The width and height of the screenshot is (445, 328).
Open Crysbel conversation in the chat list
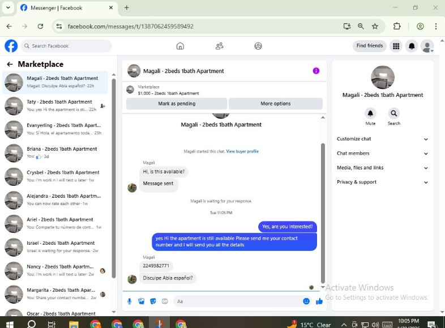55,177
